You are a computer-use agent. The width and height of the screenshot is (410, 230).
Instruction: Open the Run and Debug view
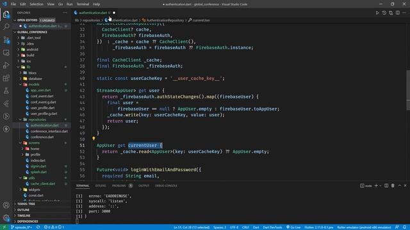coord(6,65)
